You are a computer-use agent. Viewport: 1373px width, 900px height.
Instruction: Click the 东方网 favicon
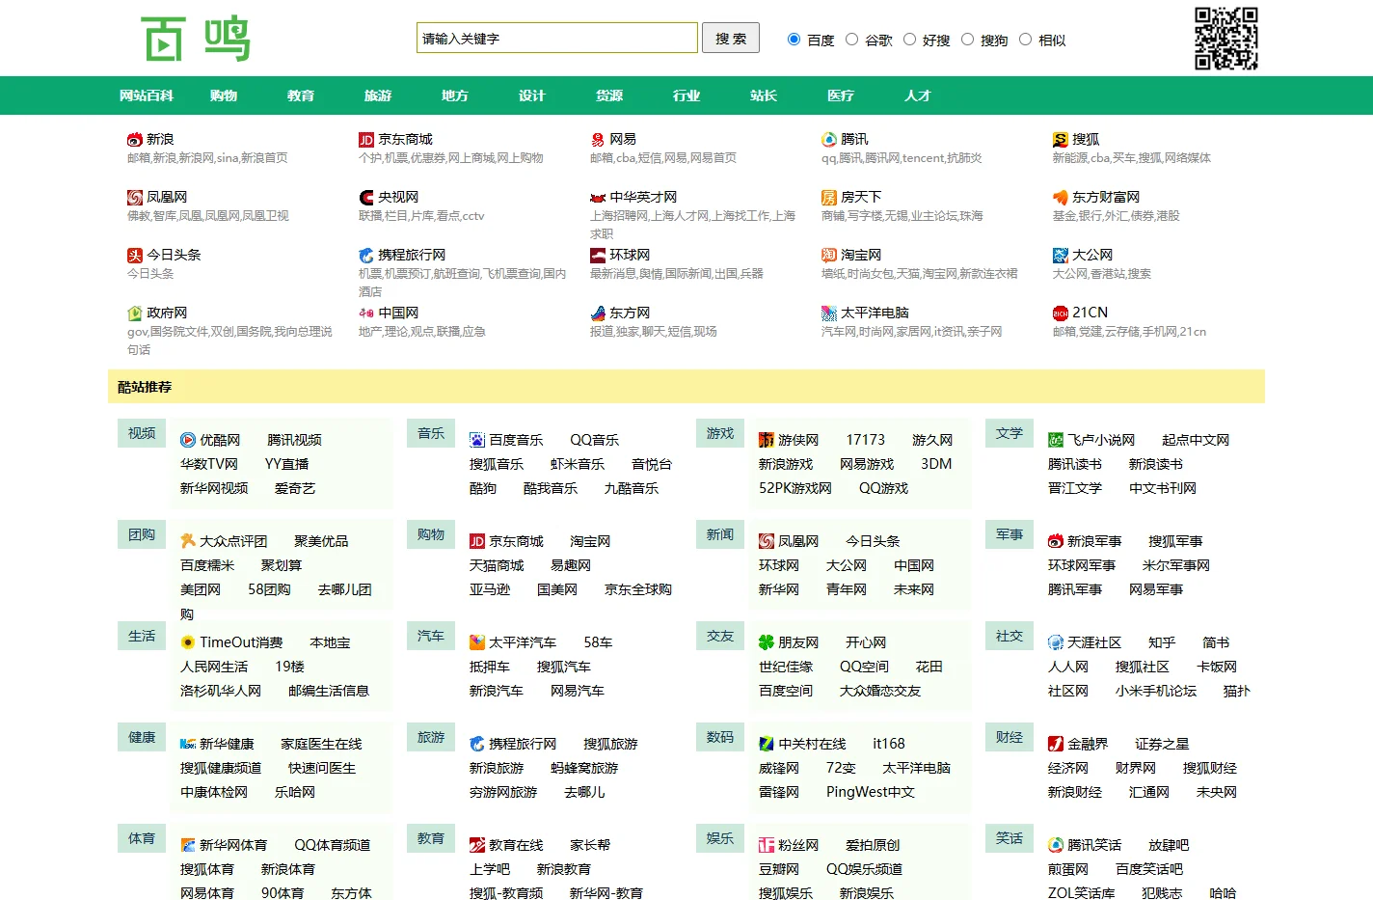point(598,314)
